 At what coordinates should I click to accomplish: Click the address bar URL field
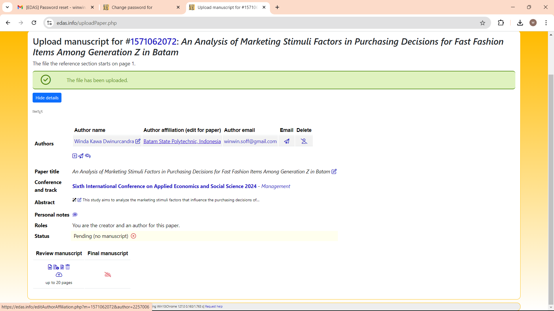pos(260,23)
